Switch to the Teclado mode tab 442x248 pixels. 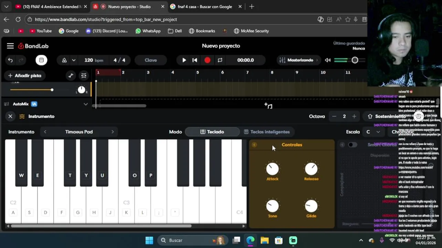pos(212,132)
